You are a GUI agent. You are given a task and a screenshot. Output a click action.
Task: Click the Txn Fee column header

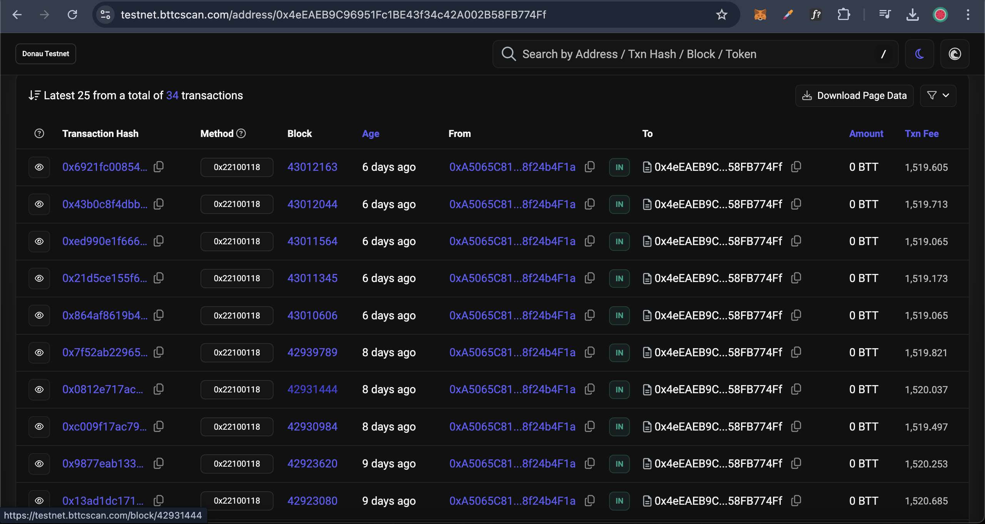(x=922, y=134)
